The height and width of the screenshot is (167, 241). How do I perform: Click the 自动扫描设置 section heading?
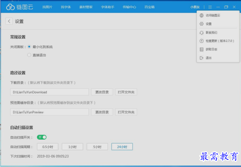coord(21,128)
